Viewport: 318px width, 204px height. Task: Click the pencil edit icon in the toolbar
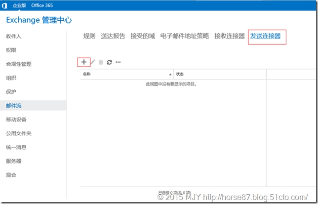pos(93,62)
